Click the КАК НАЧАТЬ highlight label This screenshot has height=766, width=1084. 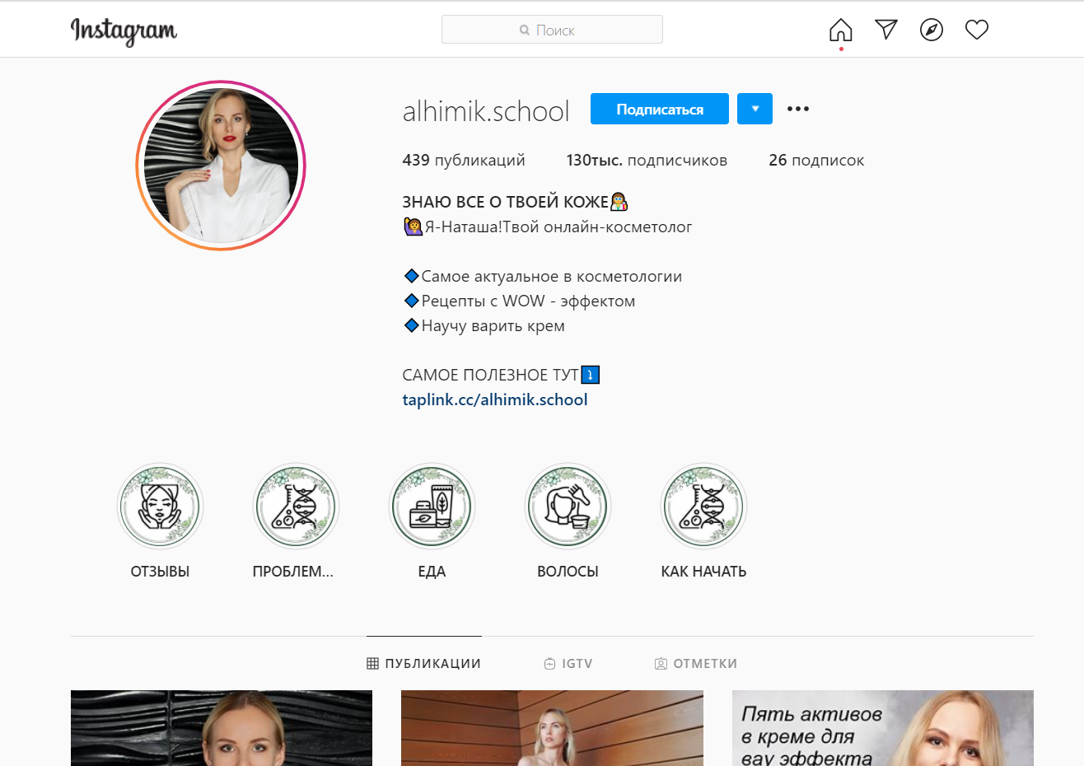[x=703, y=572]
